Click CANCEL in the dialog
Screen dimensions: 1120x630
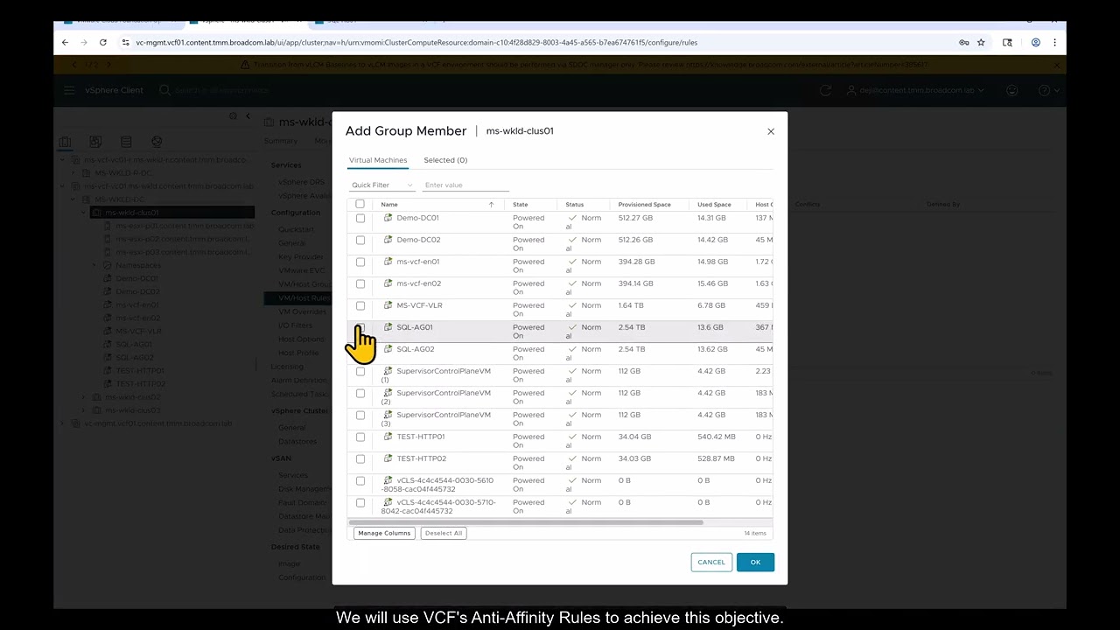pos(711,562)
